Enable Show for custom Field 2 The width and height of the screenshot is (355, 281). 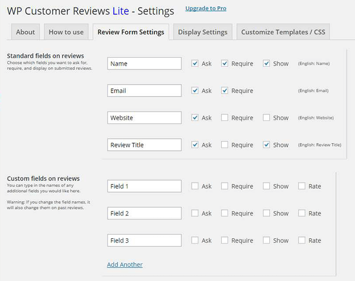click(x=266, y=213)
